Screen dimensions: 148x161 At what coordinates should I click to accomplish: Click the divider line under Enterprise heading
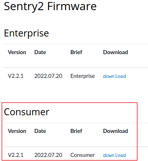(x=76, y=44)
